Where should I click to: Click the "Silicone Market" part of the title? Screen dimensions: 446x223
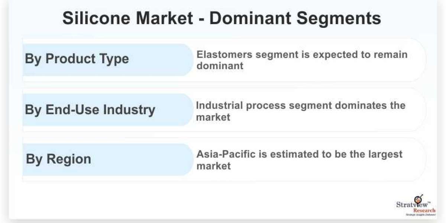coord(127,19)
